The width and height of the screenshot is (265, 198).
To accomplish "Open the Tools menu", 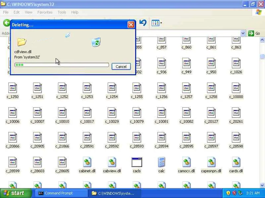I will point(62,12).
